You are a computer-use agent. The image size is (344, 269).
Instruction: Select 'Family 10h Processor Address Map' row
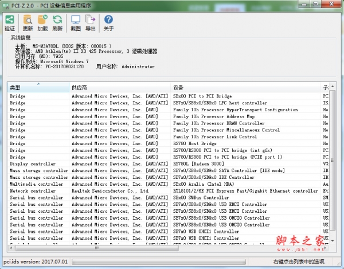pyautogui.click(x=169, y=116)
